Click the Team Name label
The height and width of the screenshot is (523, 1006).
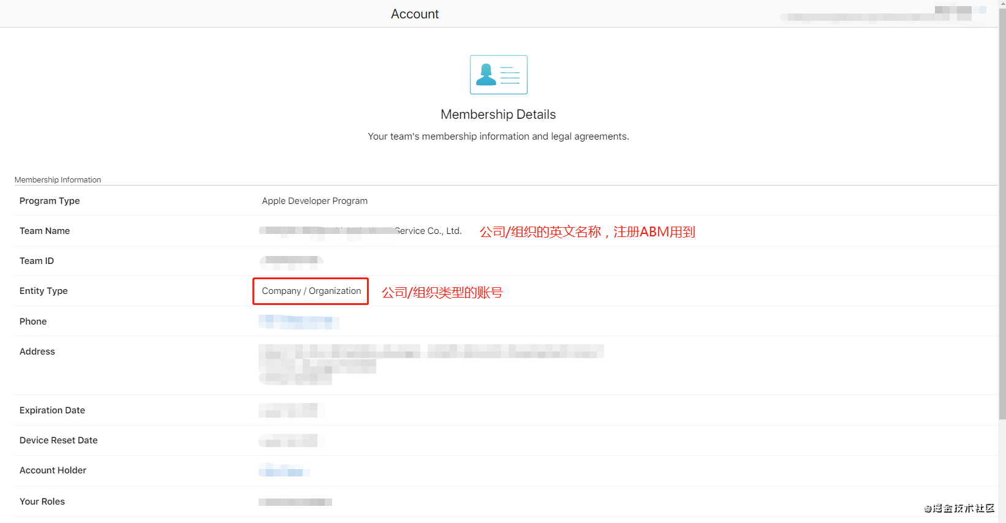click(x=45, y=231)
